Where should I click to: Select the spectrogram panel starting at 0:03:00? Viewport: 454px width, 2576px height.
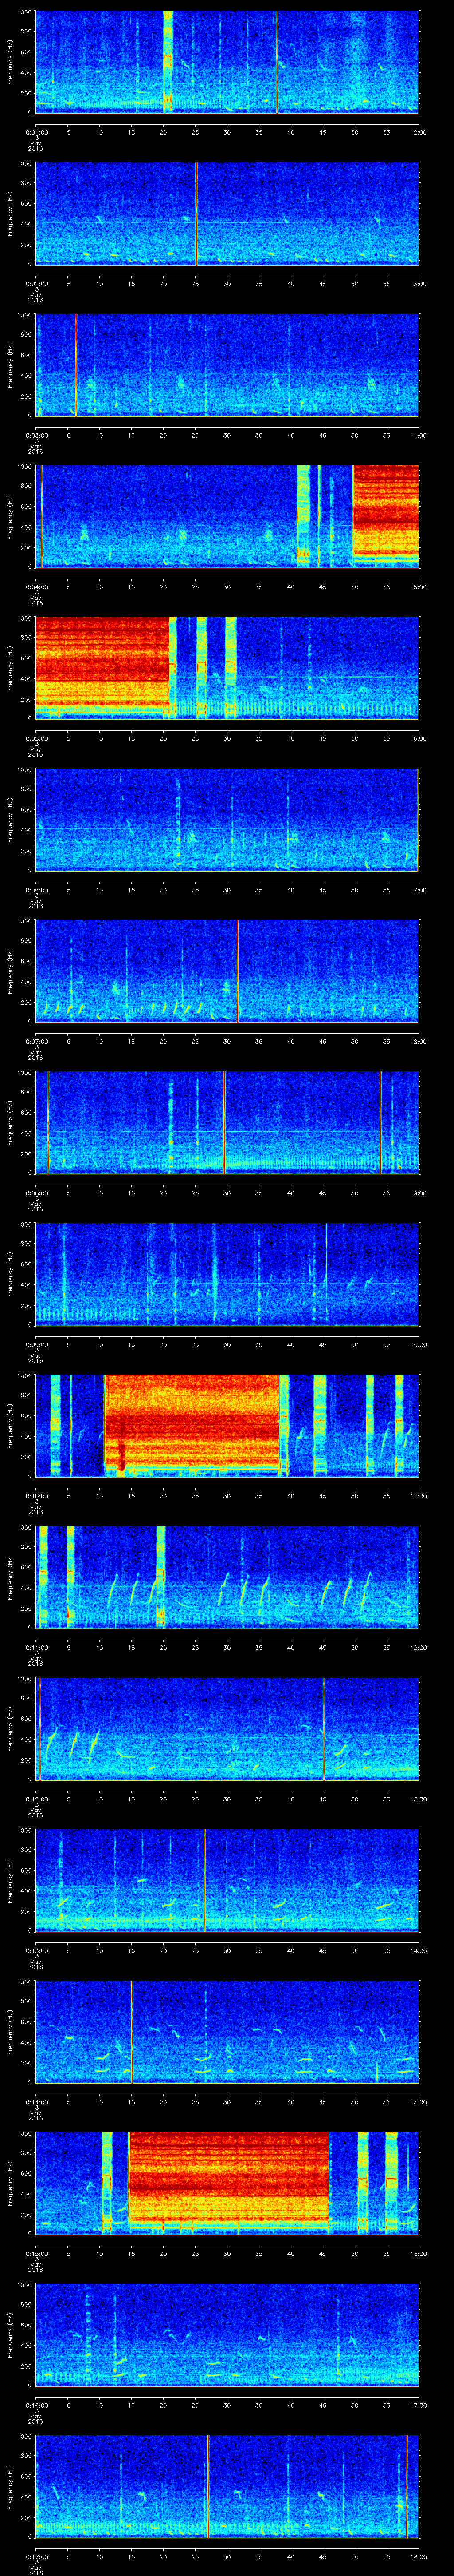(227, 365)
